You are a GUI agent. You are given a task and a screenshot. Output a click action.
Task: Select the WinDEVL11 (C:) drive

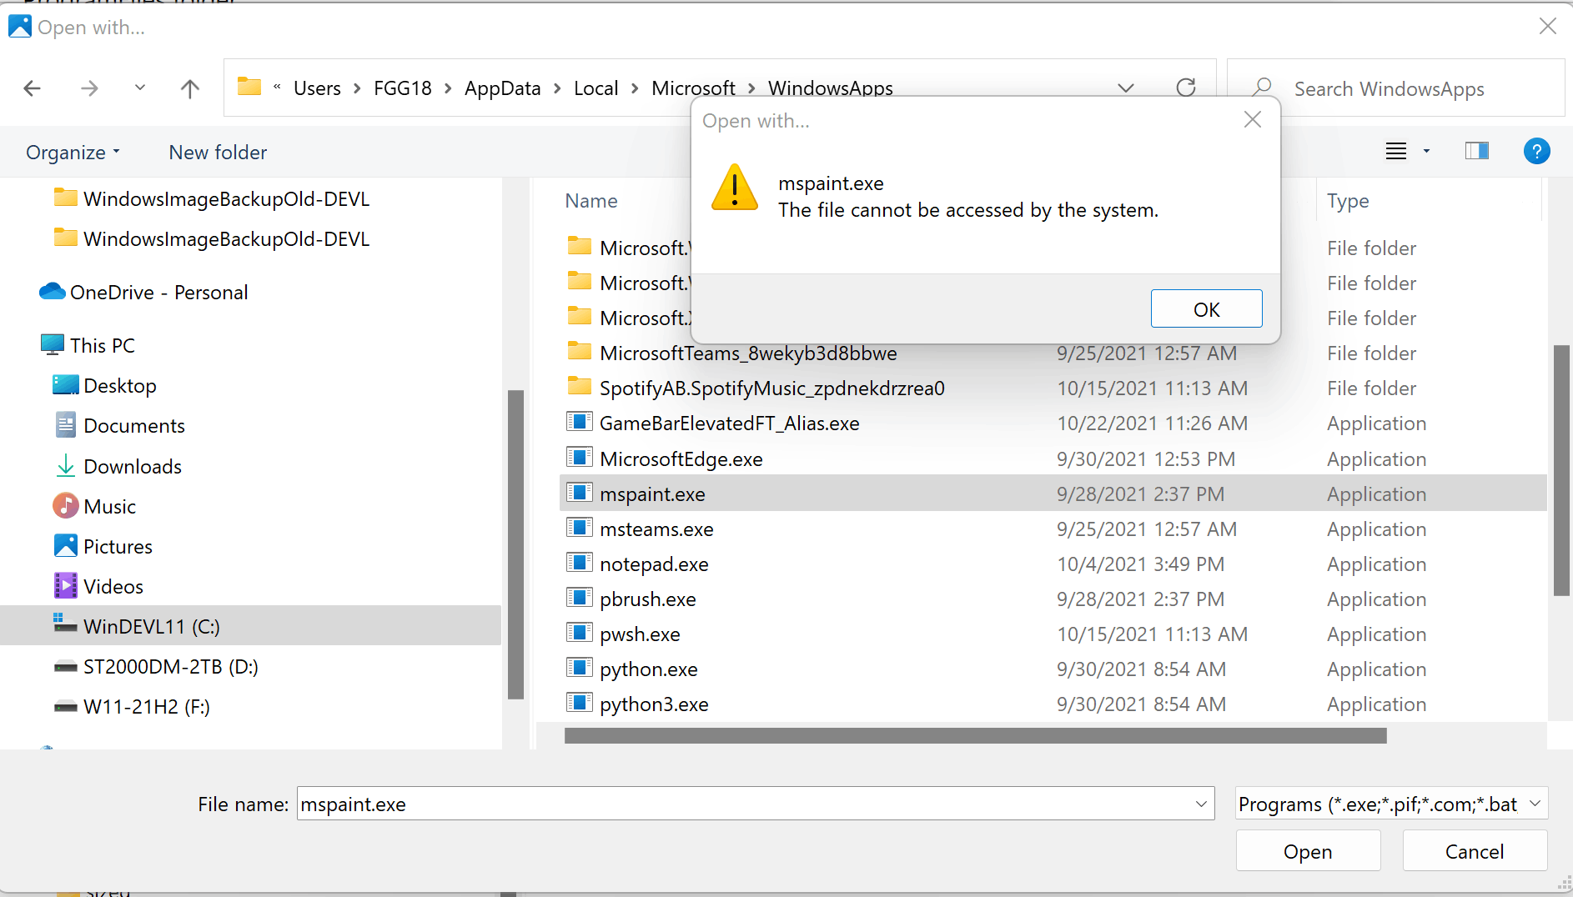tap(250, 626)
